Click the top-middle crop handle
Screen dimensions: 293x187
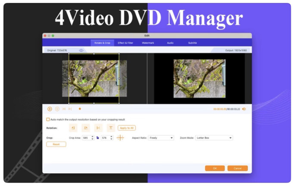94,54
